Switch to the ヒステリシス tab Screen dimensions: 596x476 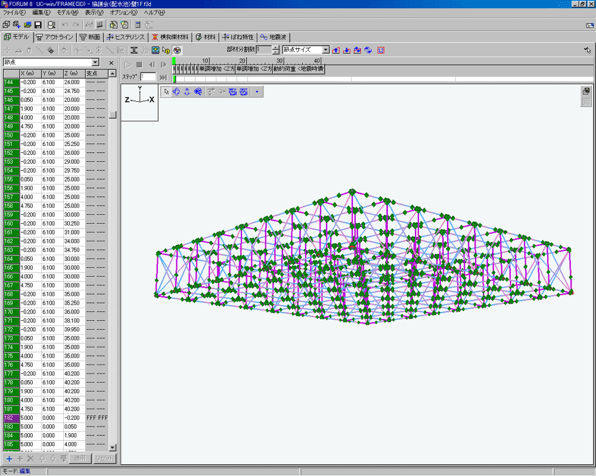[x=125, y=37]
